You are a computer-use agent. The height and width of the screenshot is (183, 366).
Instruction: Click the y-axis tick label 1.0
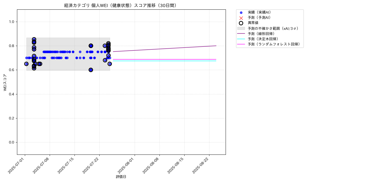pos(12,22)
